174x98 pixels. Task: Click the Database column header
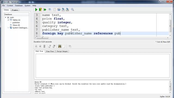tap(17, 14)
